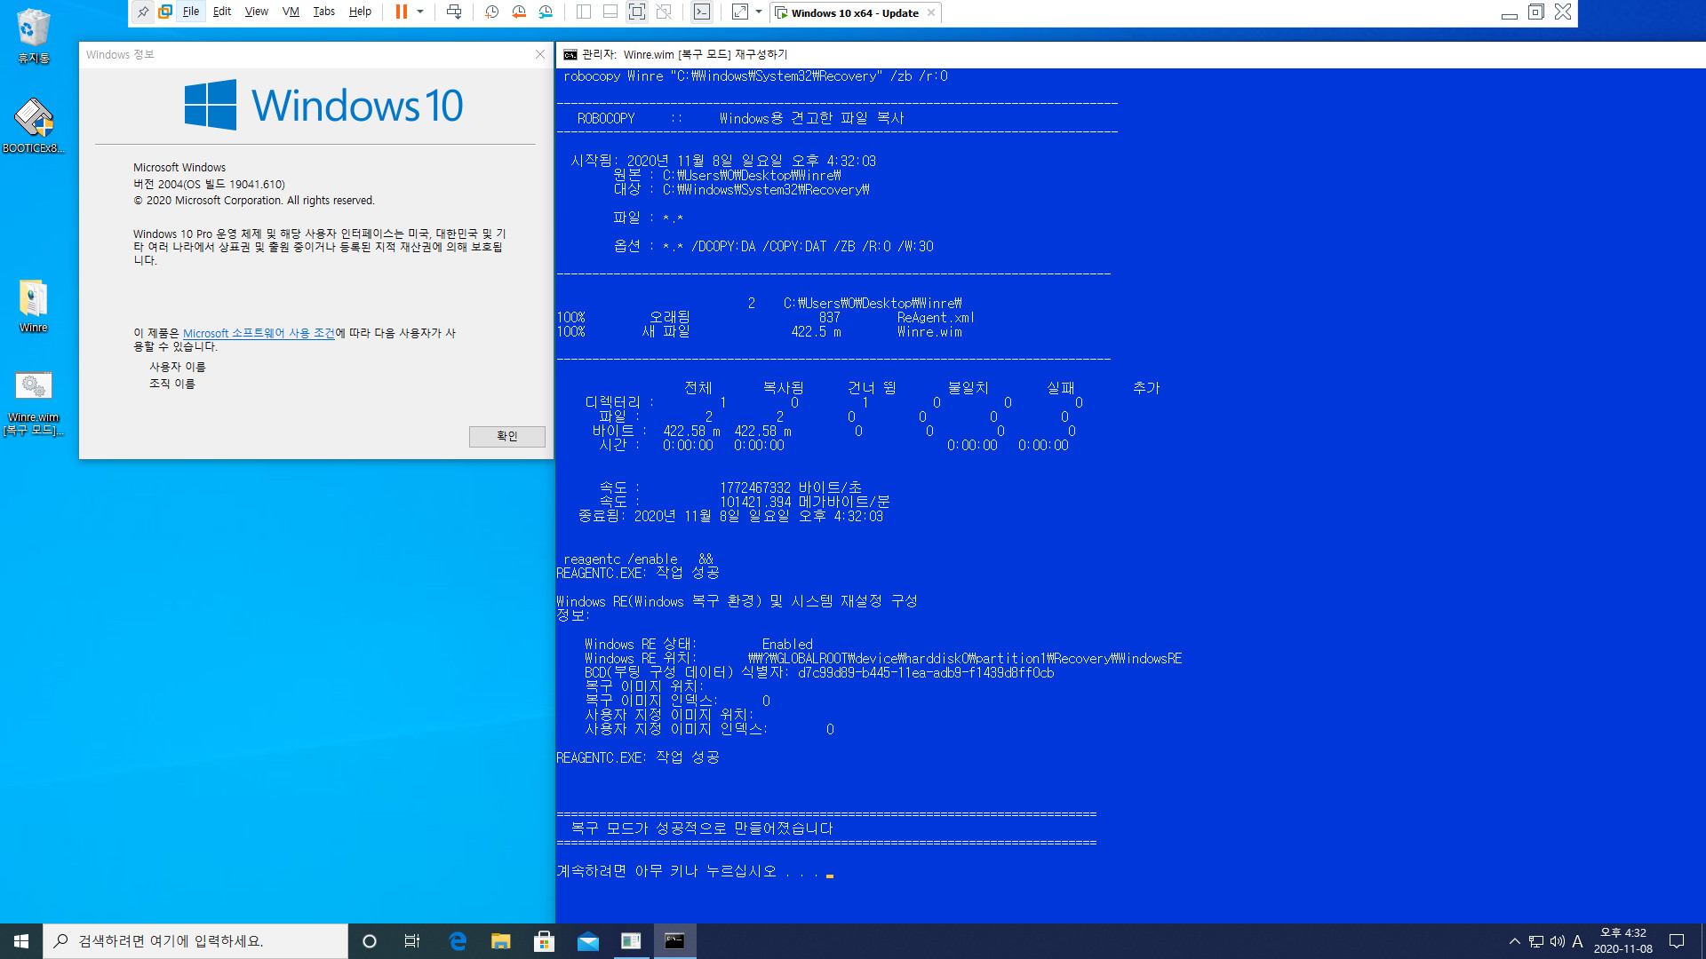Click the taskbar search input box
The height and width of the screenshot is (959, 1706).
tap(195, 941)
